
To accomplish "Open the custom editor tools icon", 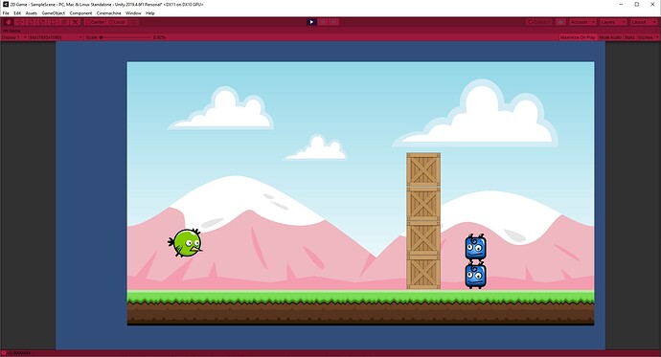I will [x=76, y=22].
